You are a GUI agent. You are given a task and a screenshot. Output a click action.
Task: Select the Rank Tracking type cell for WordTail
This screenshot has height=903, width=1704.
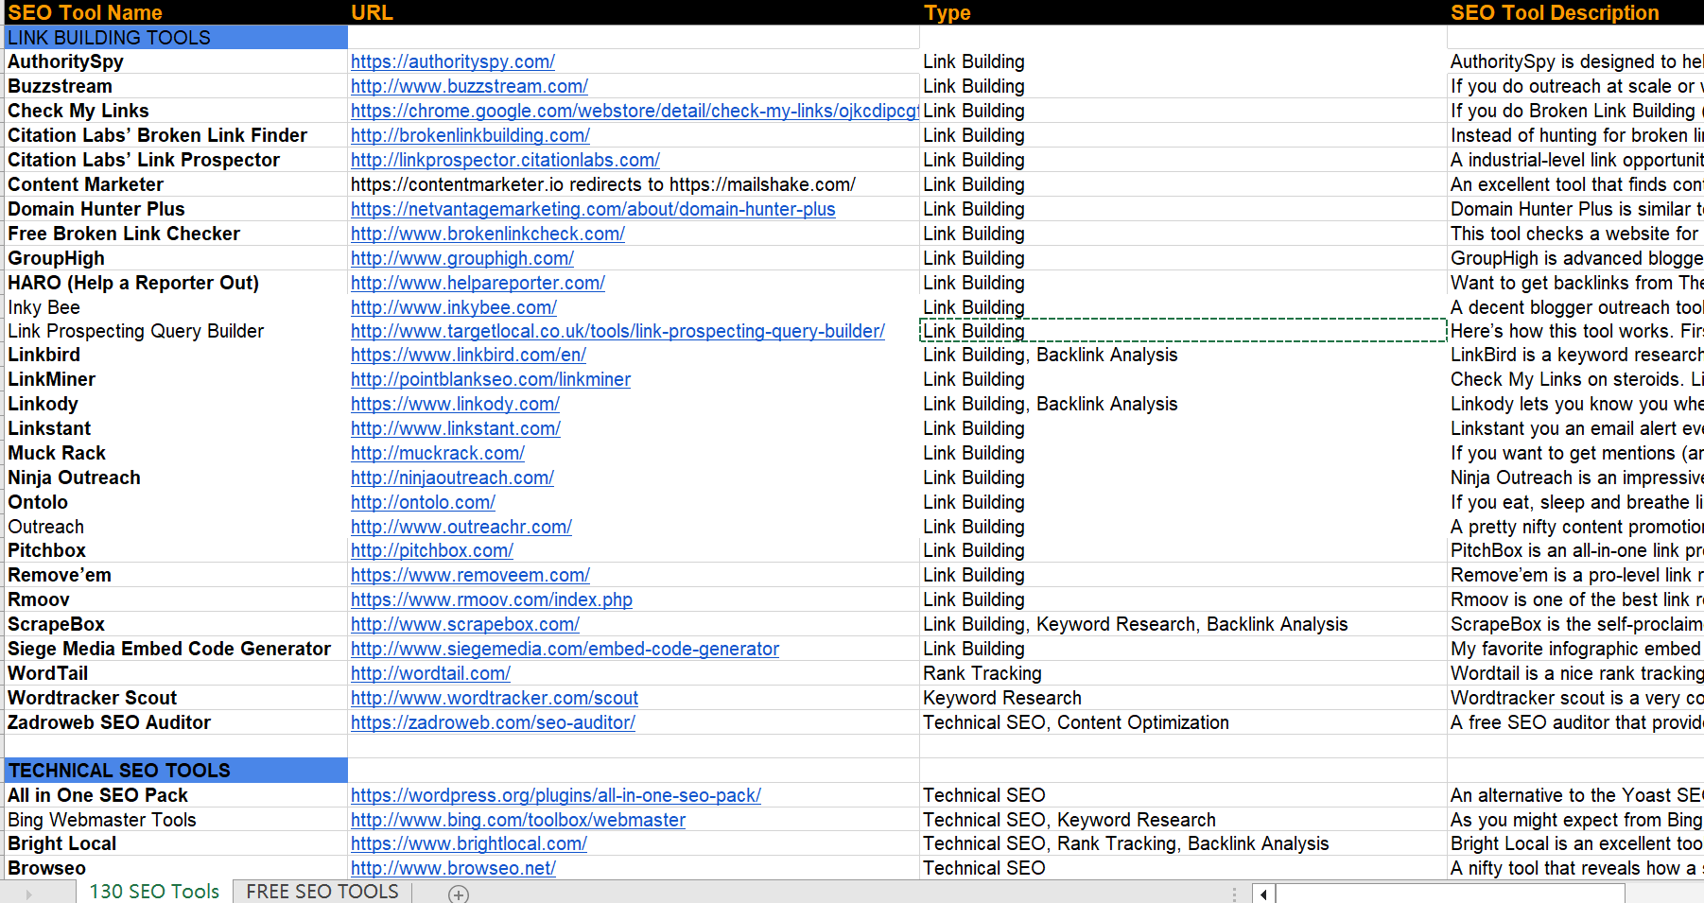1183,673
